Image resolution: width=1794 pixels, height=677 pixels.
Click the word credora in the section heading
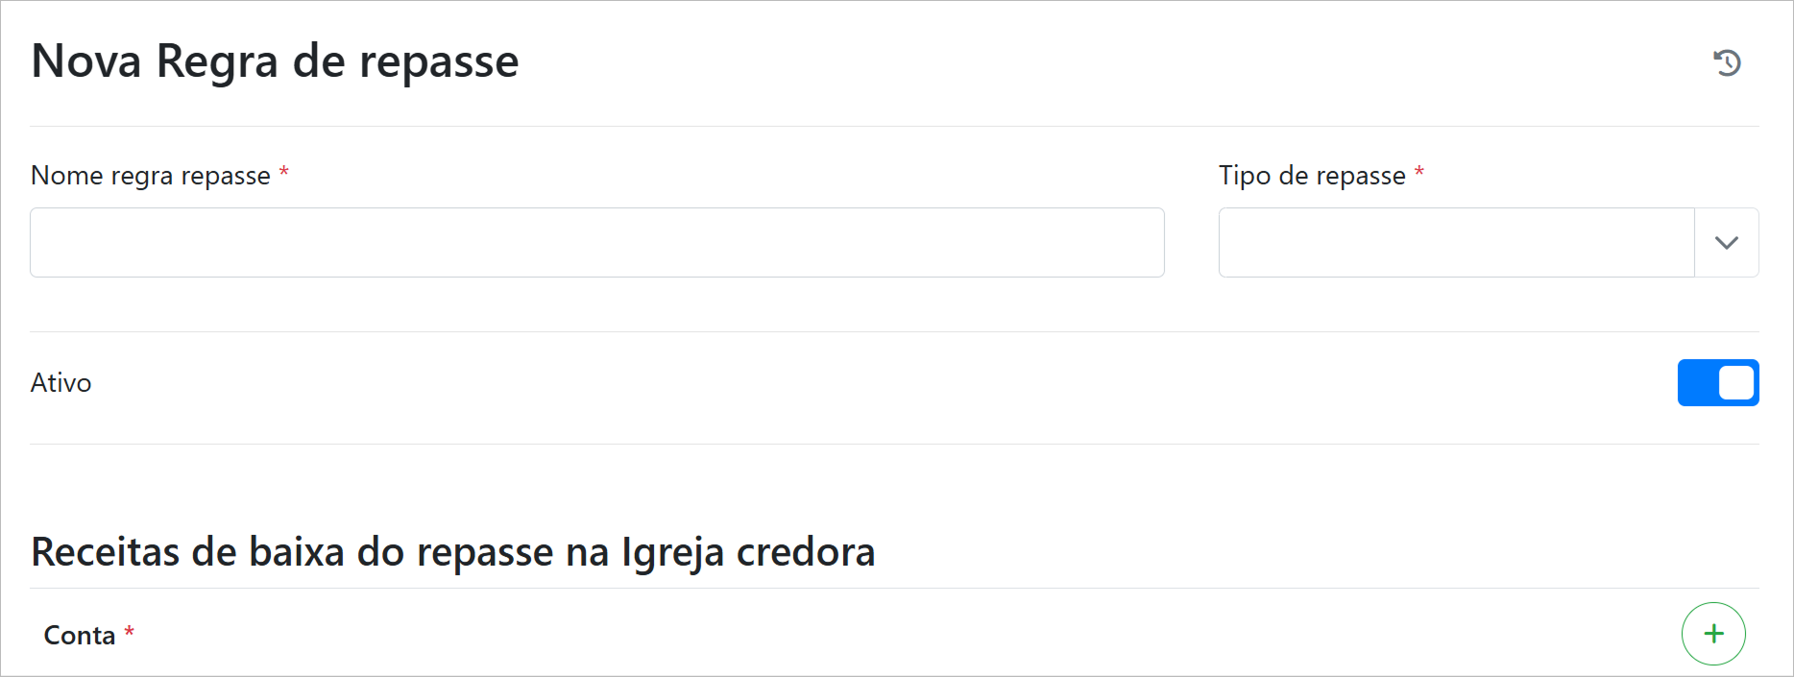click(806, 552)
